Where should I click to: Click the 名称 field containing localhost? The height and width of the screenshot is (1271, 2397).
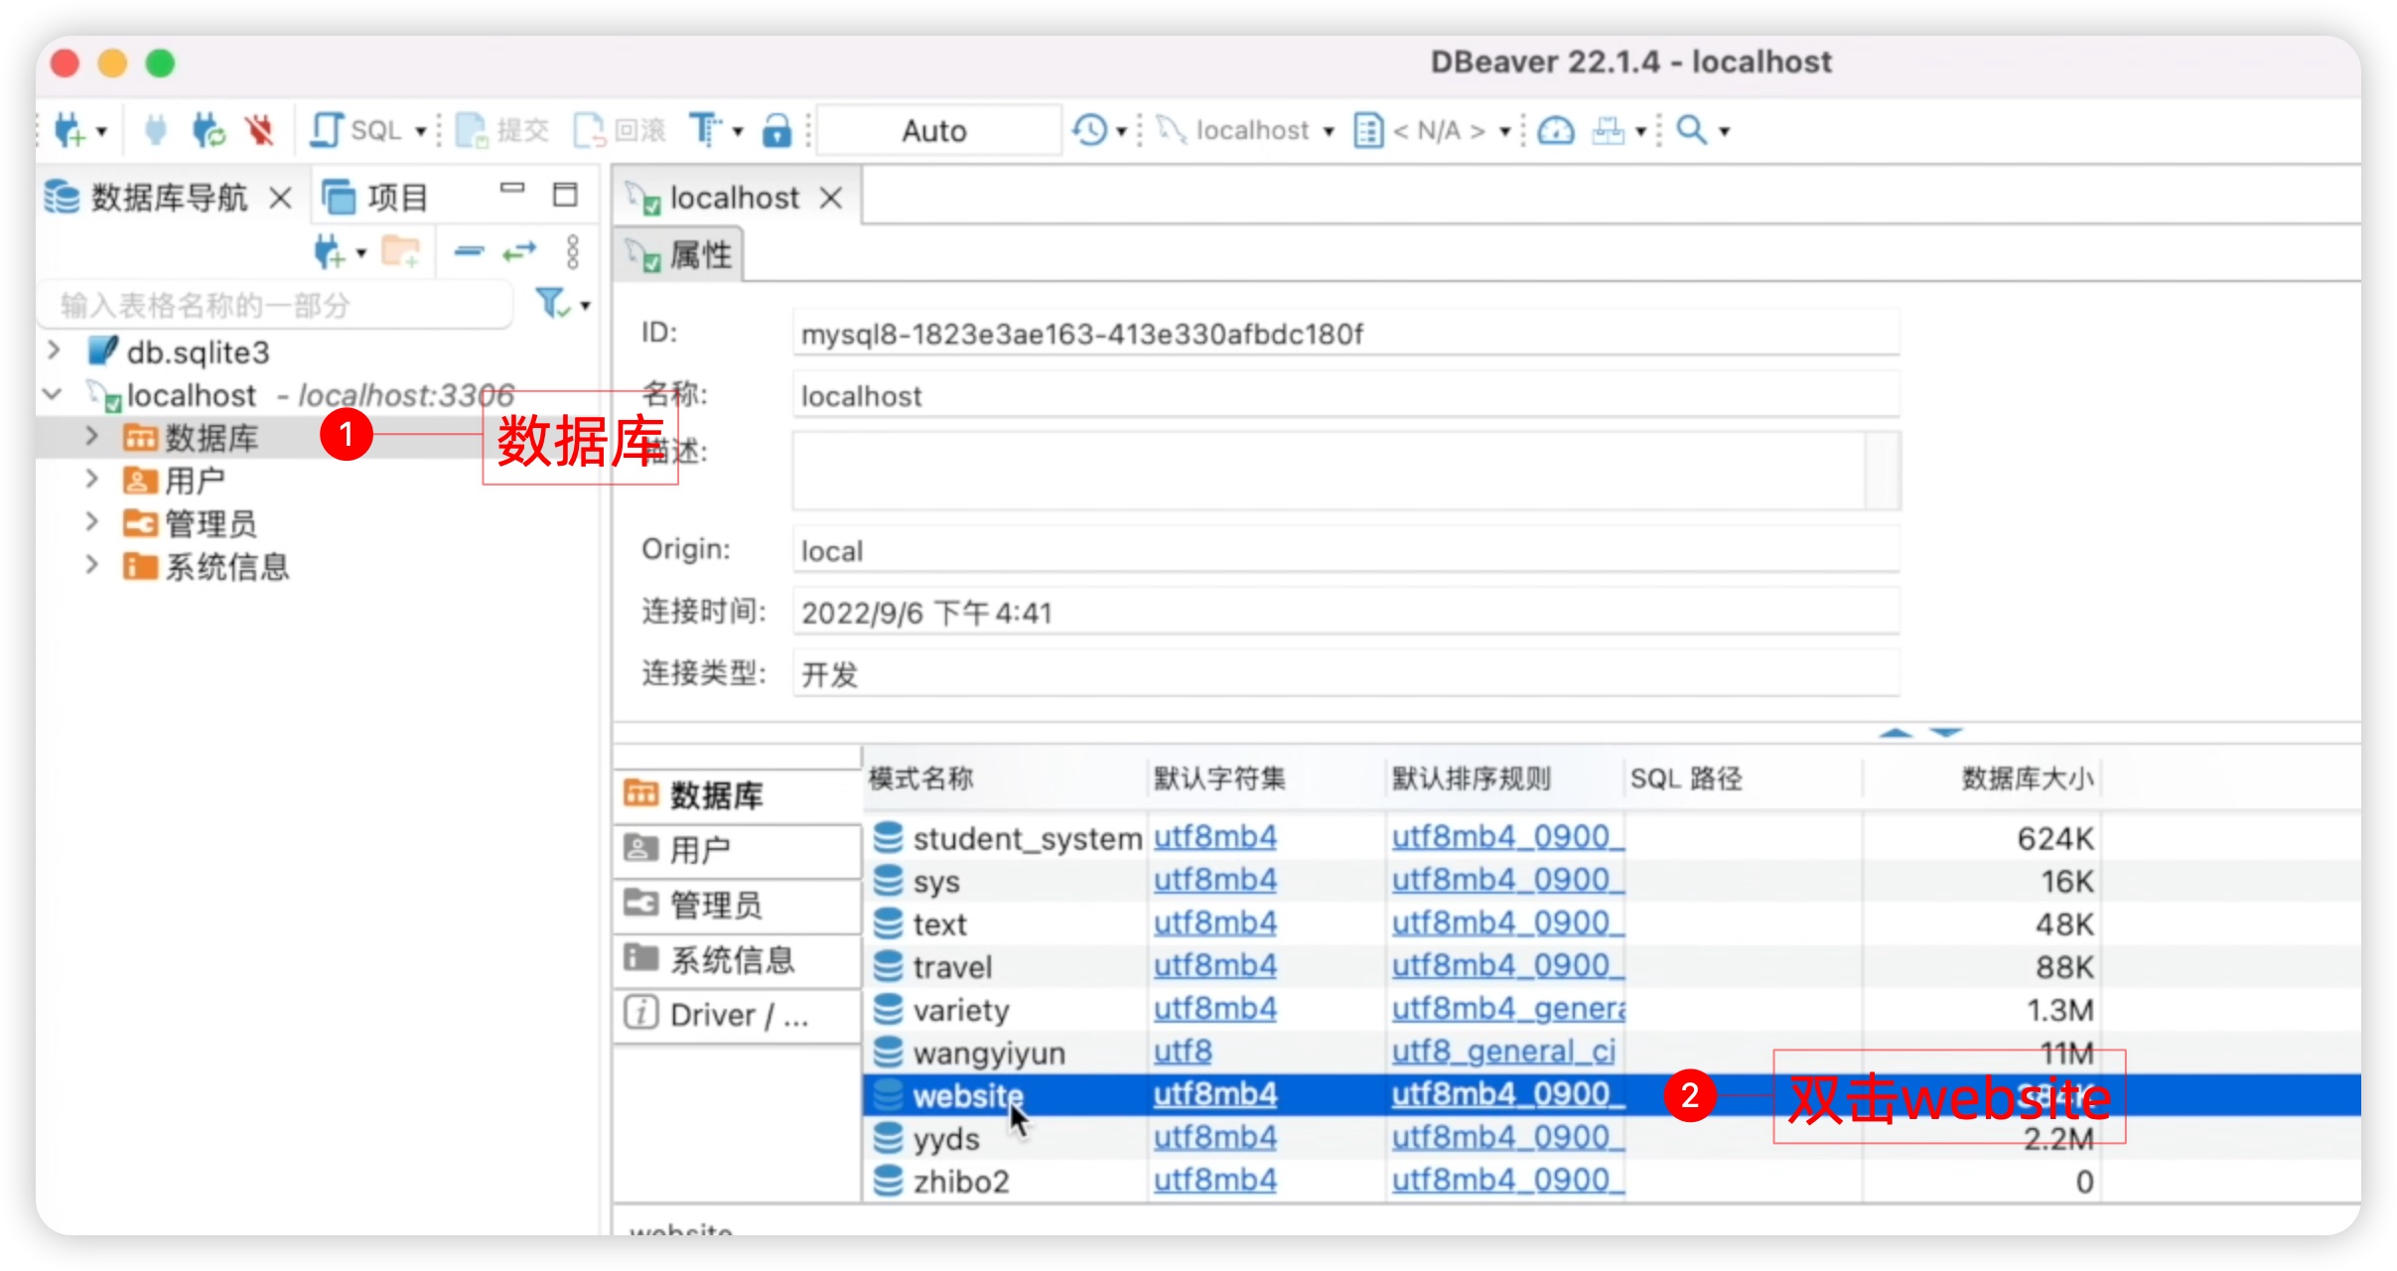coord(1345,395)
